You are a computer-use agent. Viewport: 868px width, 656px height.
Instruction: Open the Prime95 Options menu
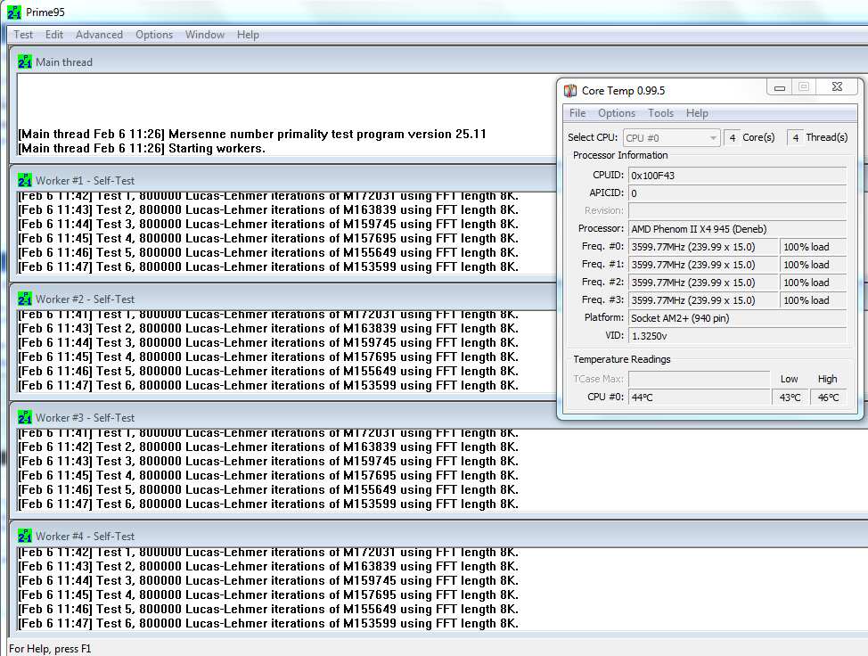tap(154, 35)
